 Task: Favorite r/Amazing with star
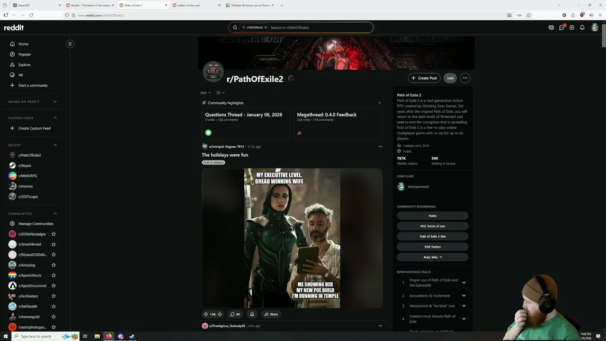pyautogui.click(x=53, y=265)
